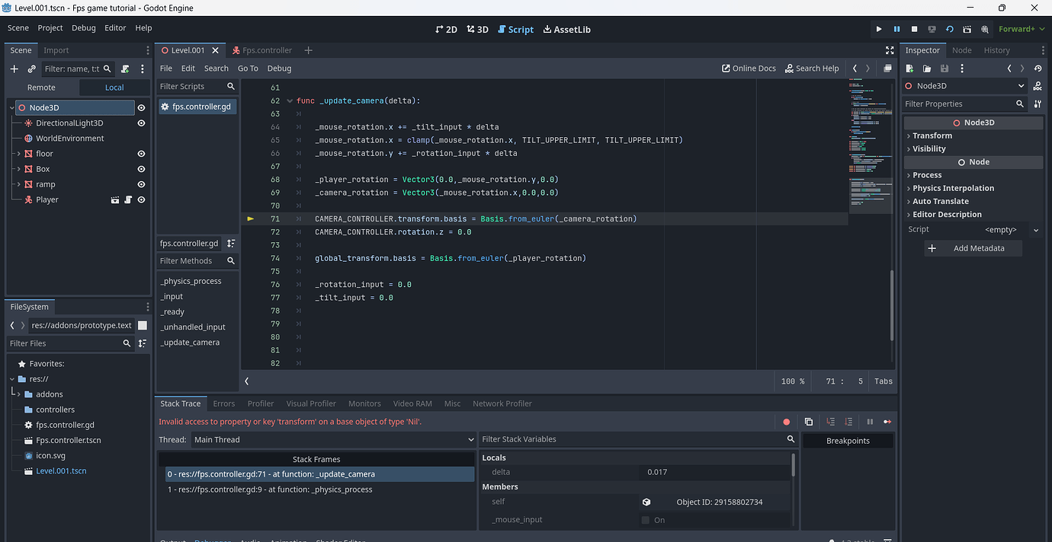Toggle distraction-free mode above the Inspector
The width and height of the screenshot is (1052, 542).
point(890,50)
